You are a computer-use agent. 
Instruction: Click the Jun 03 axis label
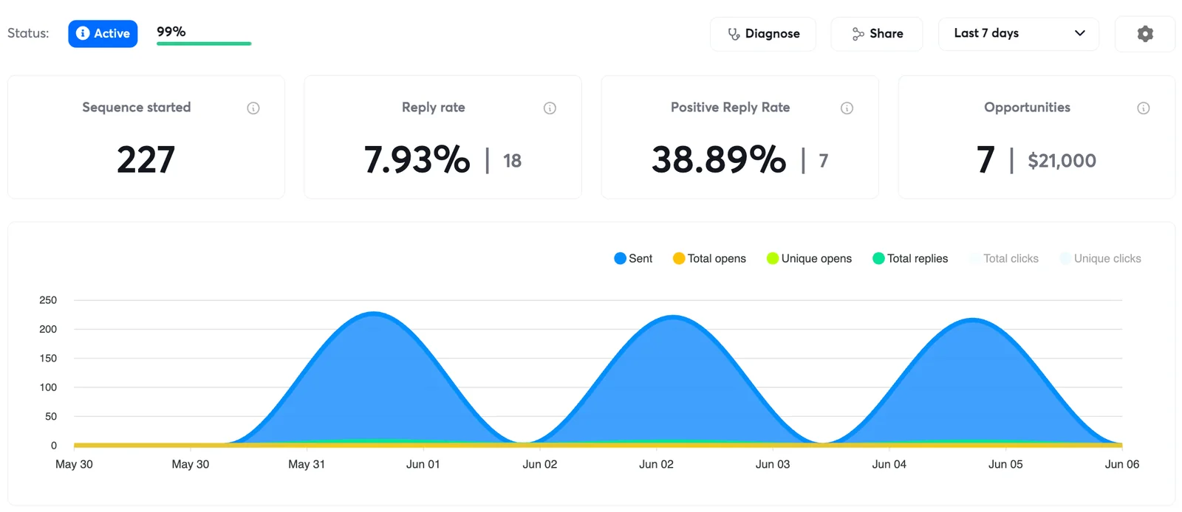[773, 464]
